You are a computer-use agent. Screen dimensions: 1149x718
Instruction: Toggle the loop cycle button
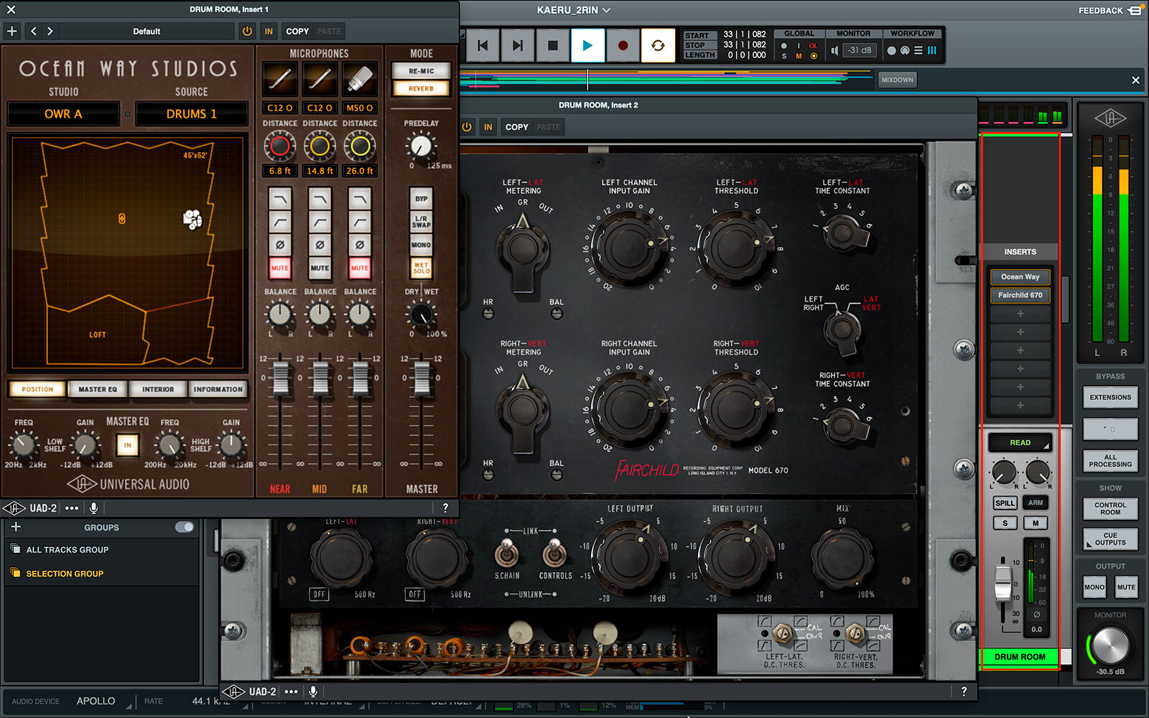[x=658, y=45]
